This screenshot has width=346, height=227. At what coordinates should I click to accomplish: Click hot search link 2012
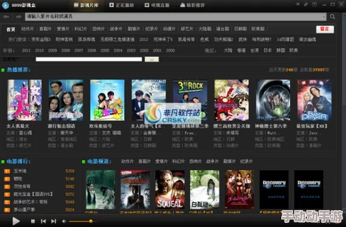click(144, 39)
